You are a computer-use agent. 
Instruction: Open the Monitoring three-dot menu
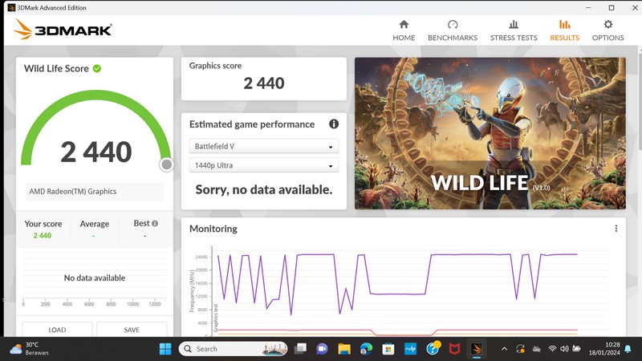pyautogui.click(x=616, y=229)
